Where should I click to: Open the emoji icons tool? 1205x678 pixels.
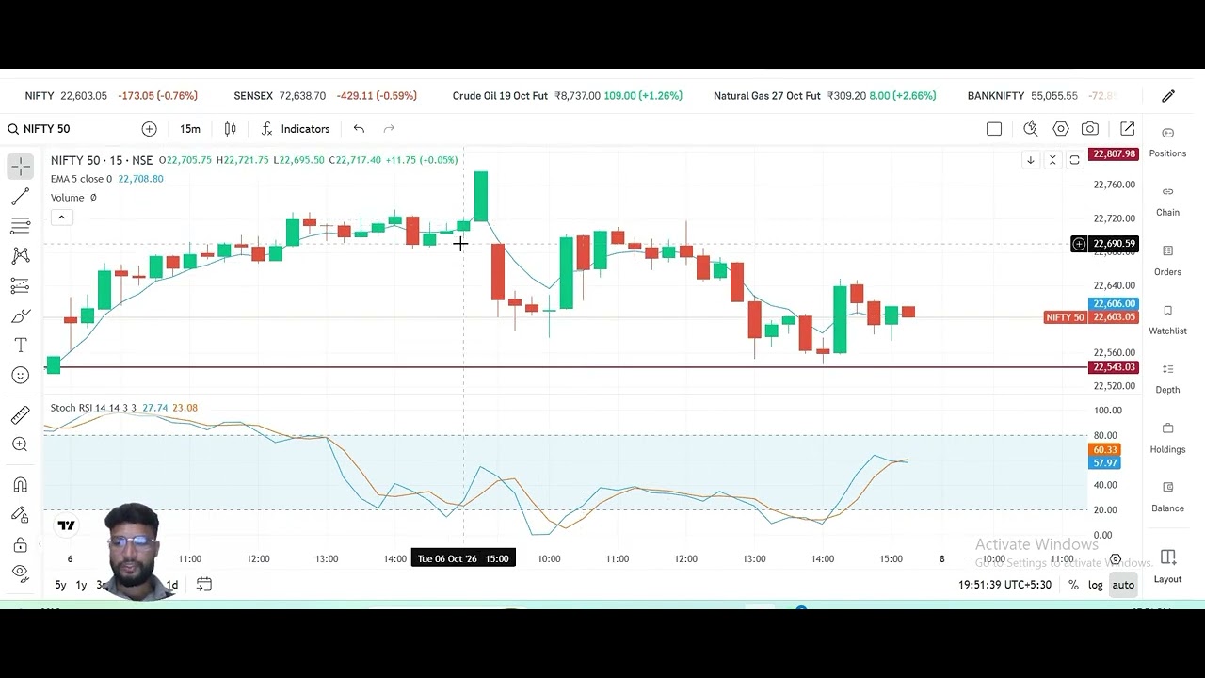click(x=21, y=376)
